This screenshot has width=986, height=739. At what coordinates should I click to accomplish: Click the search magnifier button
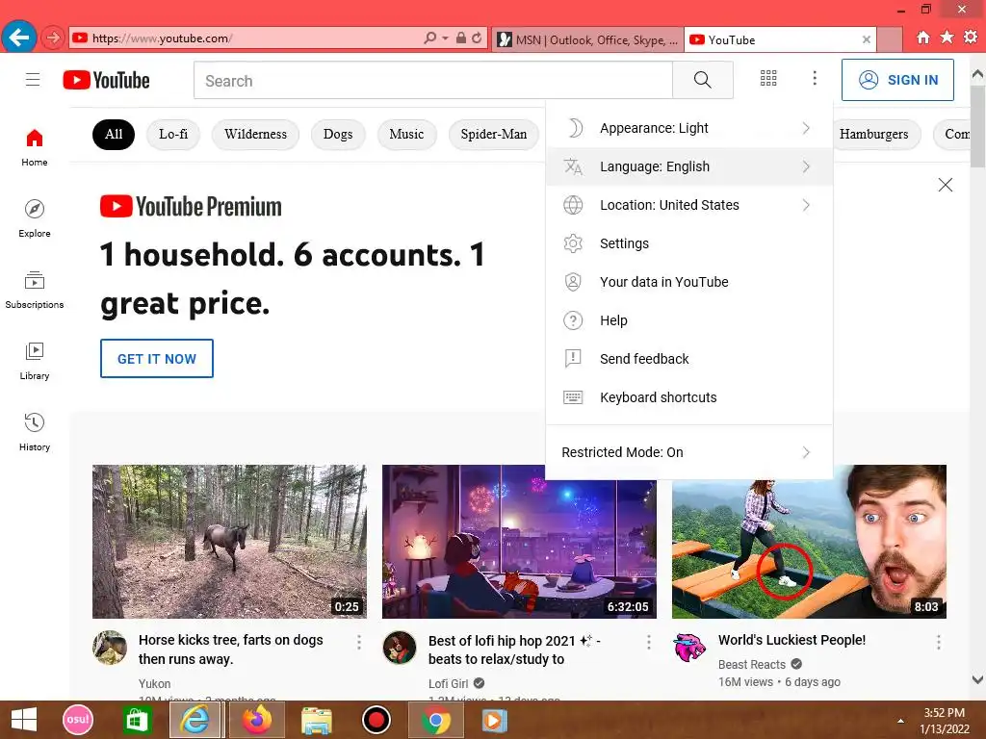[x=702, y=80]
